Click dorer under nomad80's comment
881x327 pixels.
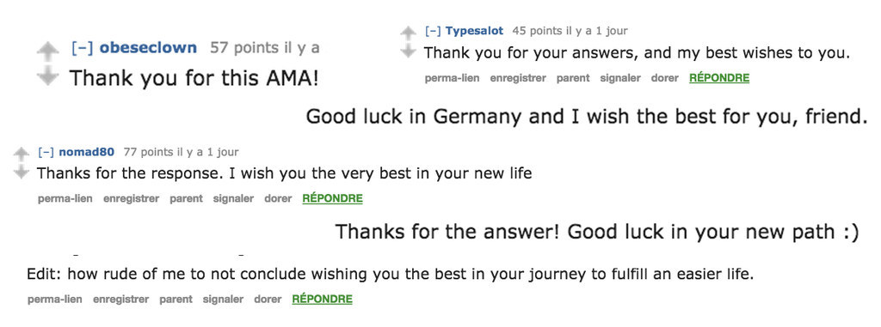coord(278,198)
